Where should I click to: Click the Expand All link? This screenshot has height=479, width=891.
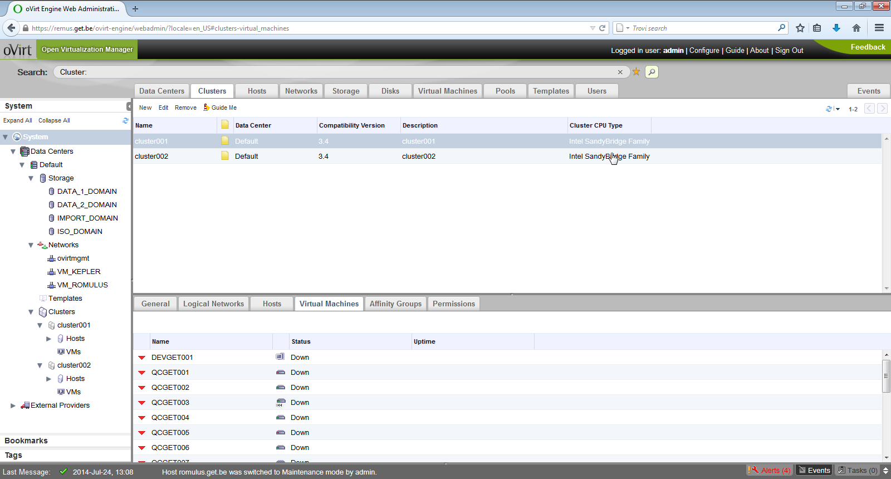pos(17,120)
